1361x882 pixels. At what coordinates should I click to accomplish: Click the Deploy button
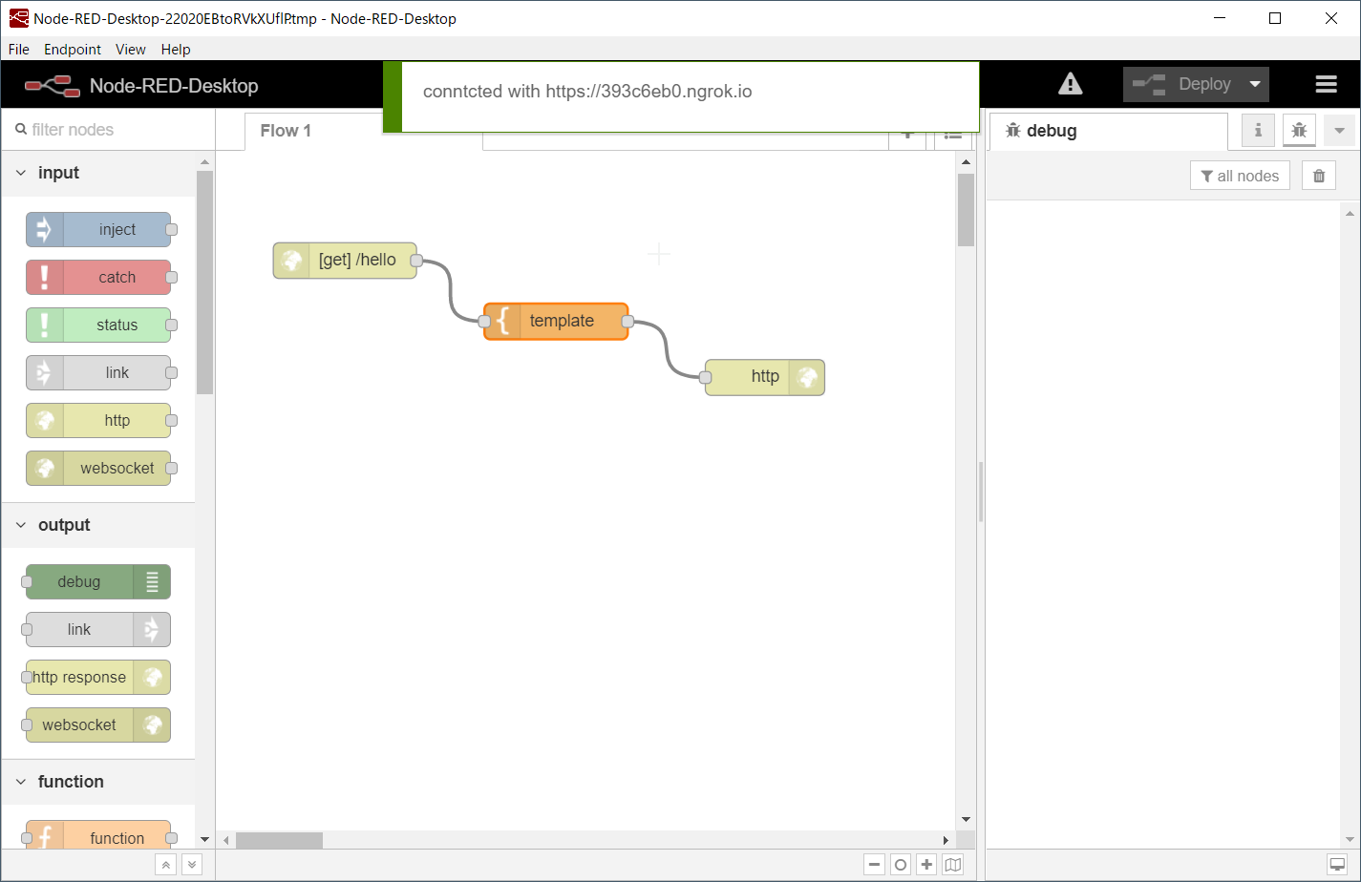(x=1183, y=84)
